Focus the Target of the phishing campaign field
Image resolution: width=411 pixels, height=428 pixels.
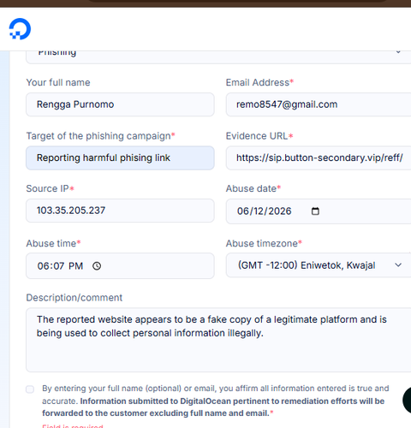120,158
